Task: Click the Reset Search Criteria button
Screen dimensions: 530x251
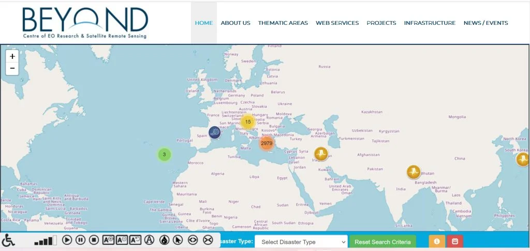Action: (x=382, y=242)
